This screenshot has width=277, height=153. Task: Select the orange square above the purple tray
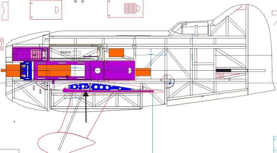tap(116, 53)
